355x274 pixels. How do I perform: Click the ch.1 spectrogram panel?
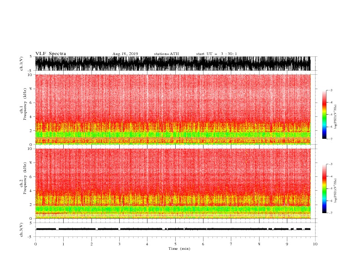173,109
